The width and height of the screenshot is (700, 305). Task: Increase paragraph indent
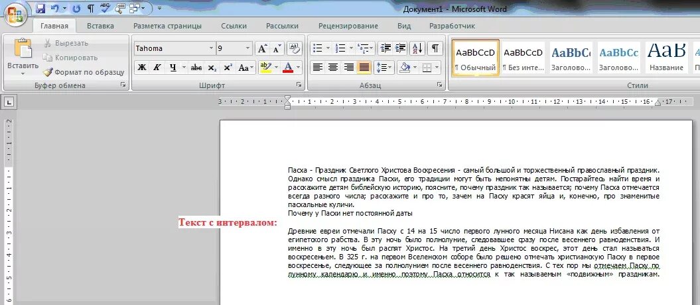pos(401,48)
